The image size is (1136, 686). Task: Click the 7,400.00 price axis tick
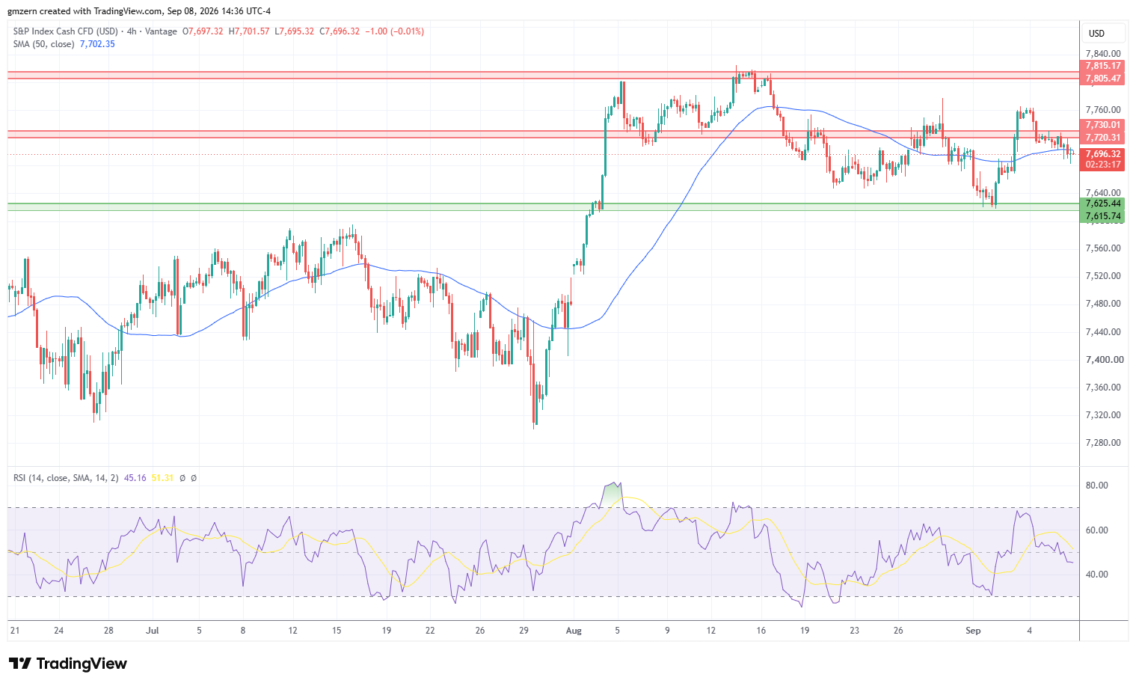click(x=1105, y=360)
